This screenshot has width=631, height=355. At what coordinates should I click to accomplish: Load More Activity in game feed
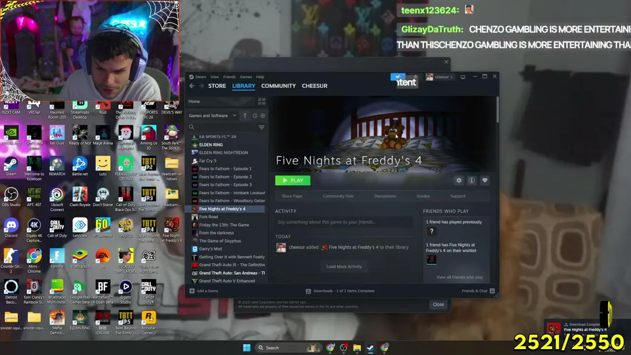pyautogui.click(x=344, y=267)
